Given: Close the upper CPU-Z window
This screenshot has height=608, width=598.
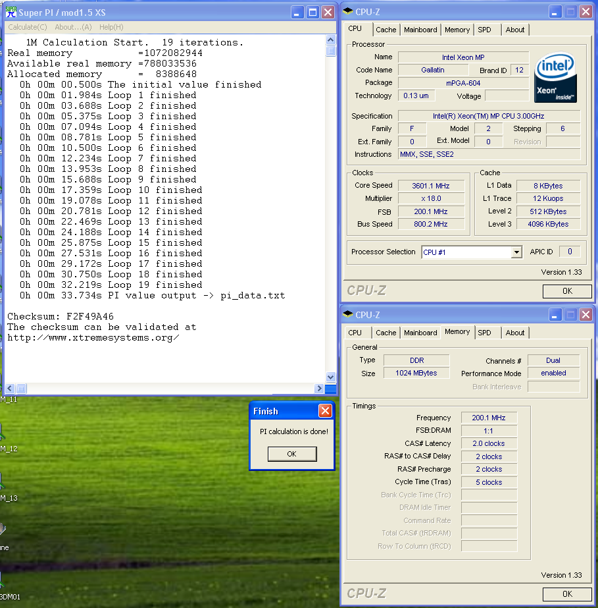Looking at the screenshot, I should click(x=586, y=12).
